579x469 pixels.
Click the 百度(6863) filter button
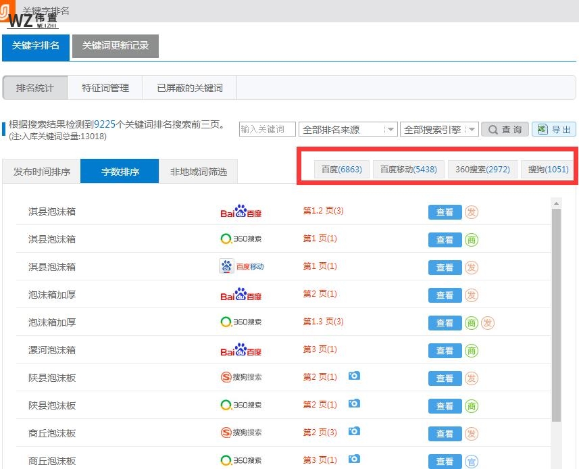coord(342,170)
